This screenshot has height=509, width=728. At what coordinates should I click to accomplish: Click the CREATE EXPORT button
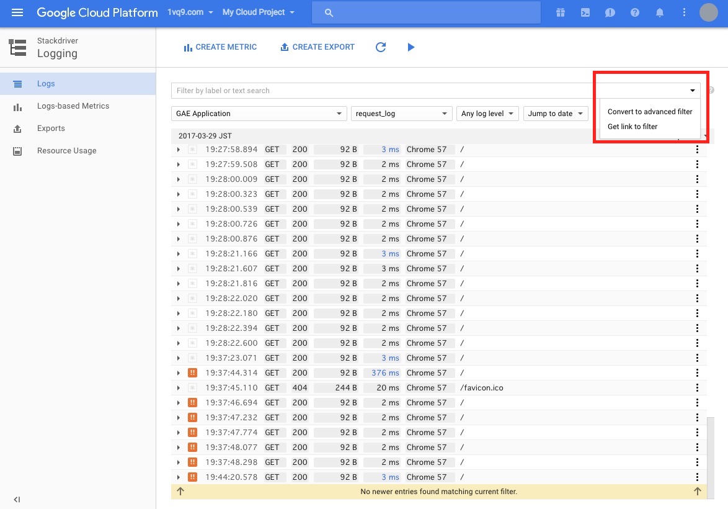[317, 47]
